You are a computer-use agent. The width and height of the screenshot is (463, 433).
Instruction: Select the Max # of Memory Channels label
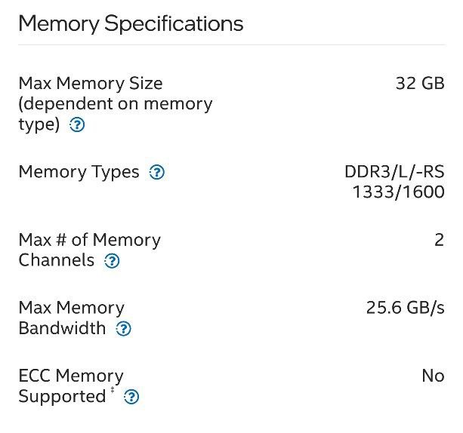tap(89, 250)
